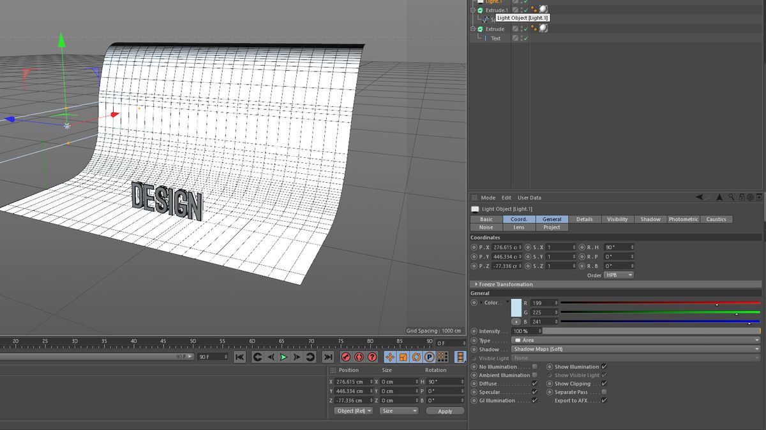Select the Scale tool
Viewport: 766px width, 430px height.
tap(403, 357)
